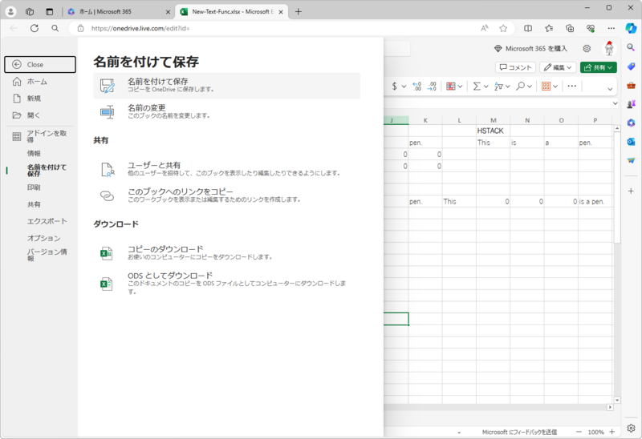Click the vertical scrollbar down arrow
The width and height of the screenshot is (642, 439).
point(617,401)
